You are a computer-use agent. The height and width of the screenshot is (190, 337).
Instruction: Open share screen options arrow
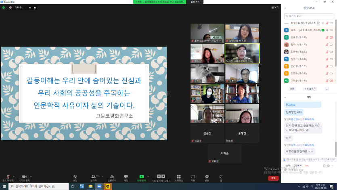click(x=148, y=177)
